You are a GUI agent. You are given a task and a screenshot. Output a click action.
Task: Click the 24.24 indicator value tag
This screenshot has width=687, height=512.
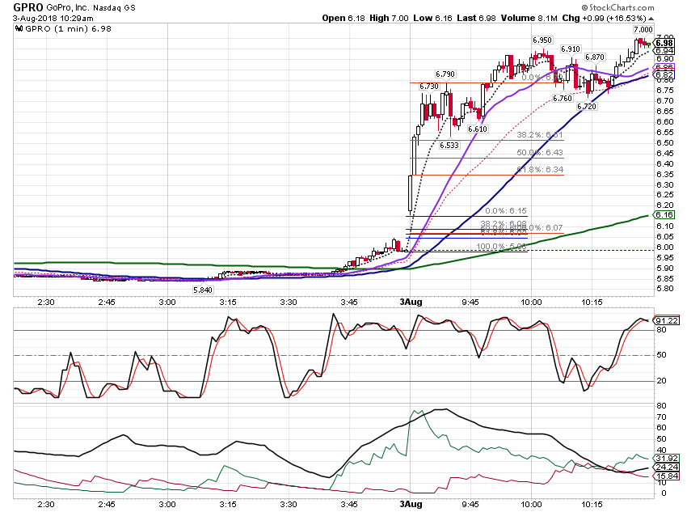click(x=667, y=468)
